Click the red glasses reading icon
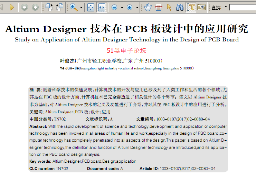256x181 pixels. point(158,7)
